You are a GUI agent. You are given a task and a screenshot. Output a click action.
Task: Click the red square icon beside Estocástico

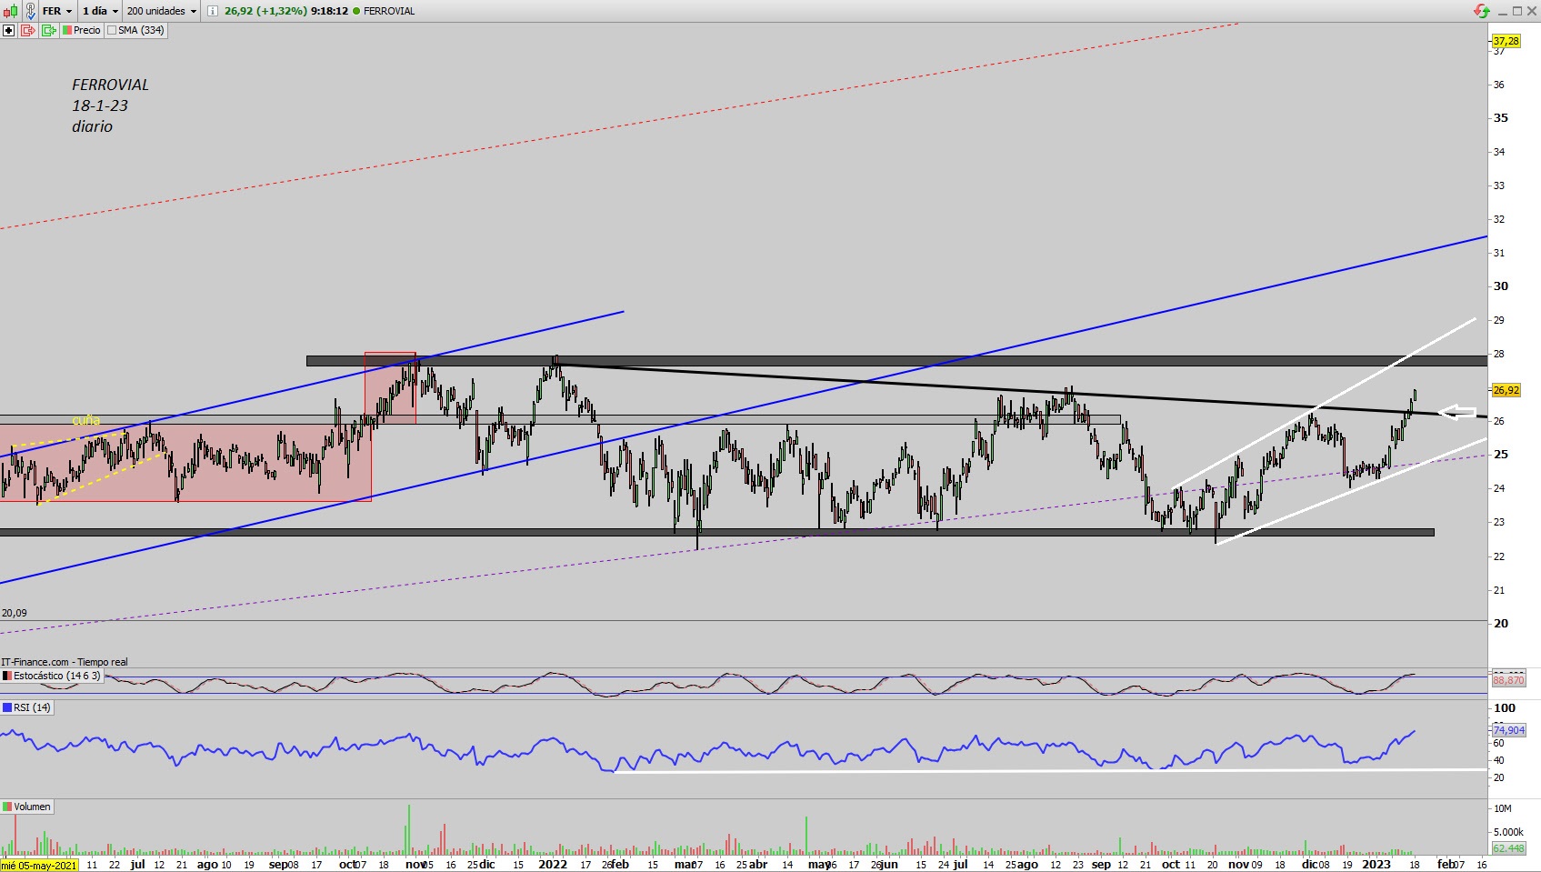coord(7,677)
